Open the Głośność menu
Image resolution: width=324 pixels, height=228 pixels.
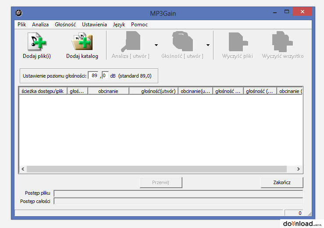coord(65,25)
